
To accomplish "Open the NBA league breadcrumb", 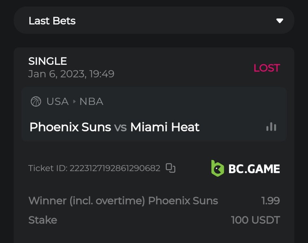I will pos(91,102).
